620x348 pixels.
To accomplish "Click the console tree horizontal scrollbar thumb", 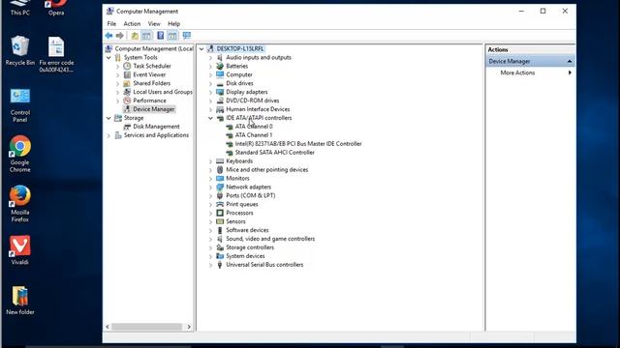I will pos(146,327).
